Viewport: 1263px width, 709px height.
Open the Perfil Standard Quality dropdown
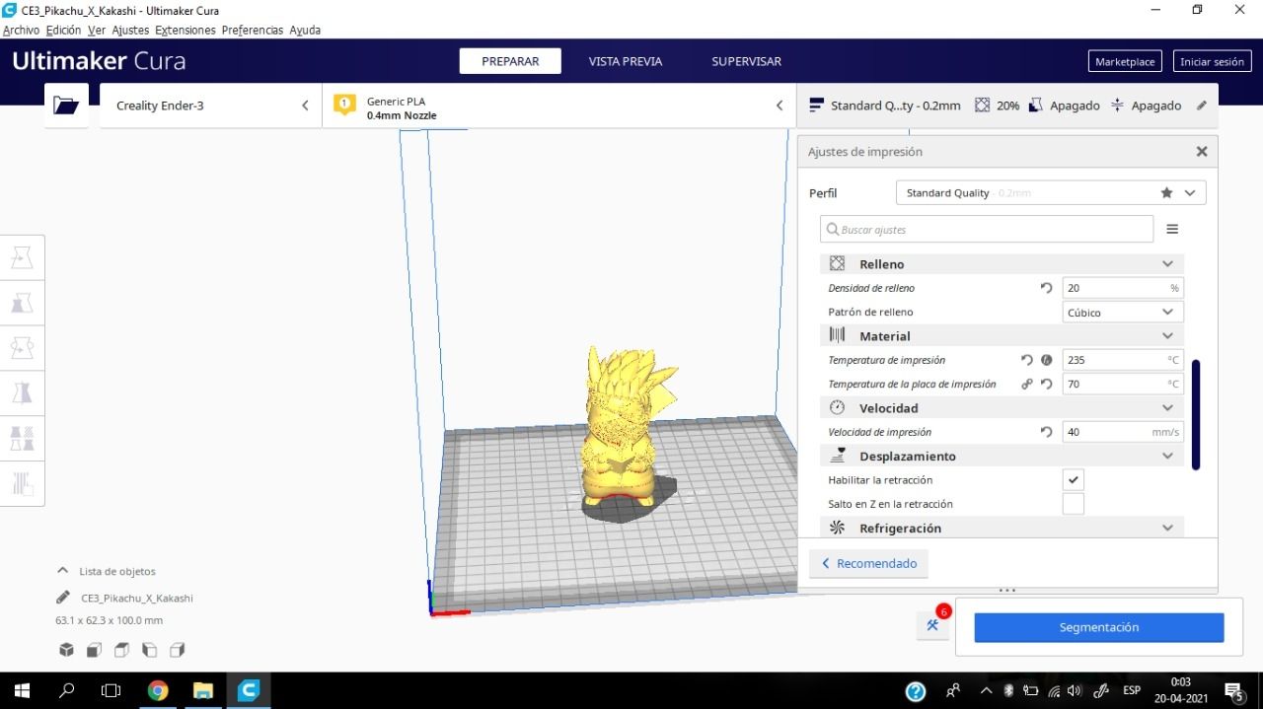1051,192
